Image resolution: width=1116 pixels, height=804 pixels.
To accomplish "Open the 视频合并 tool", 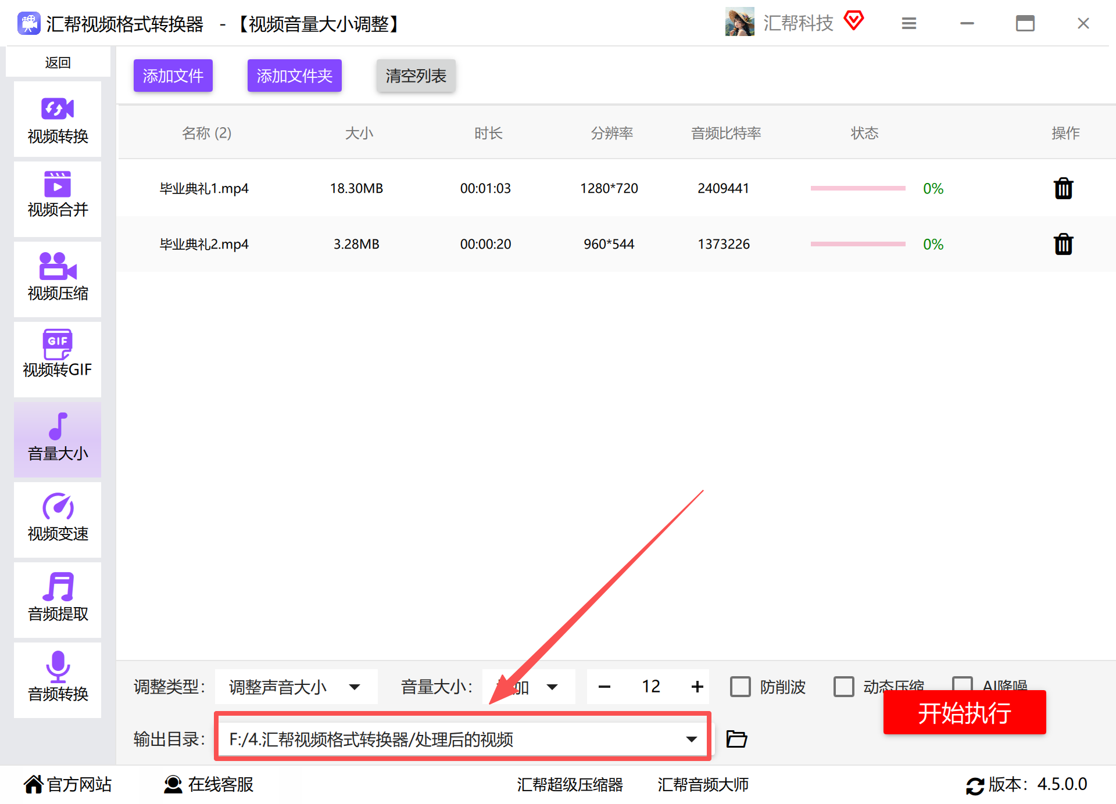I will (58, 199).
